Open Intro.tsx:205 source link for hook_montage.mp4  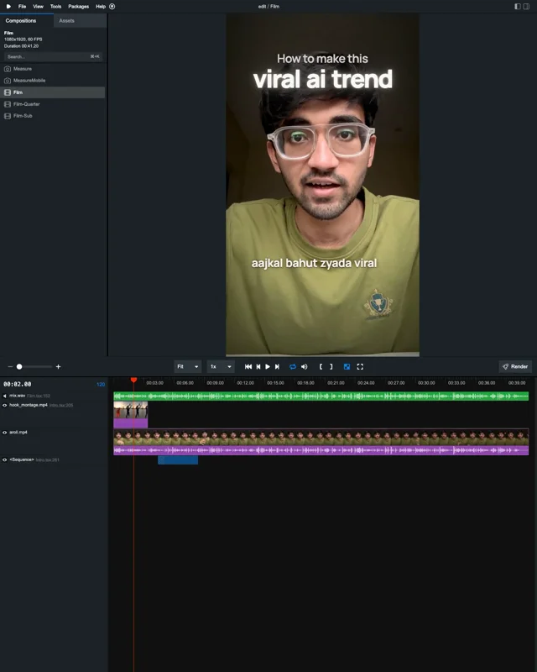tap(61, 406)
